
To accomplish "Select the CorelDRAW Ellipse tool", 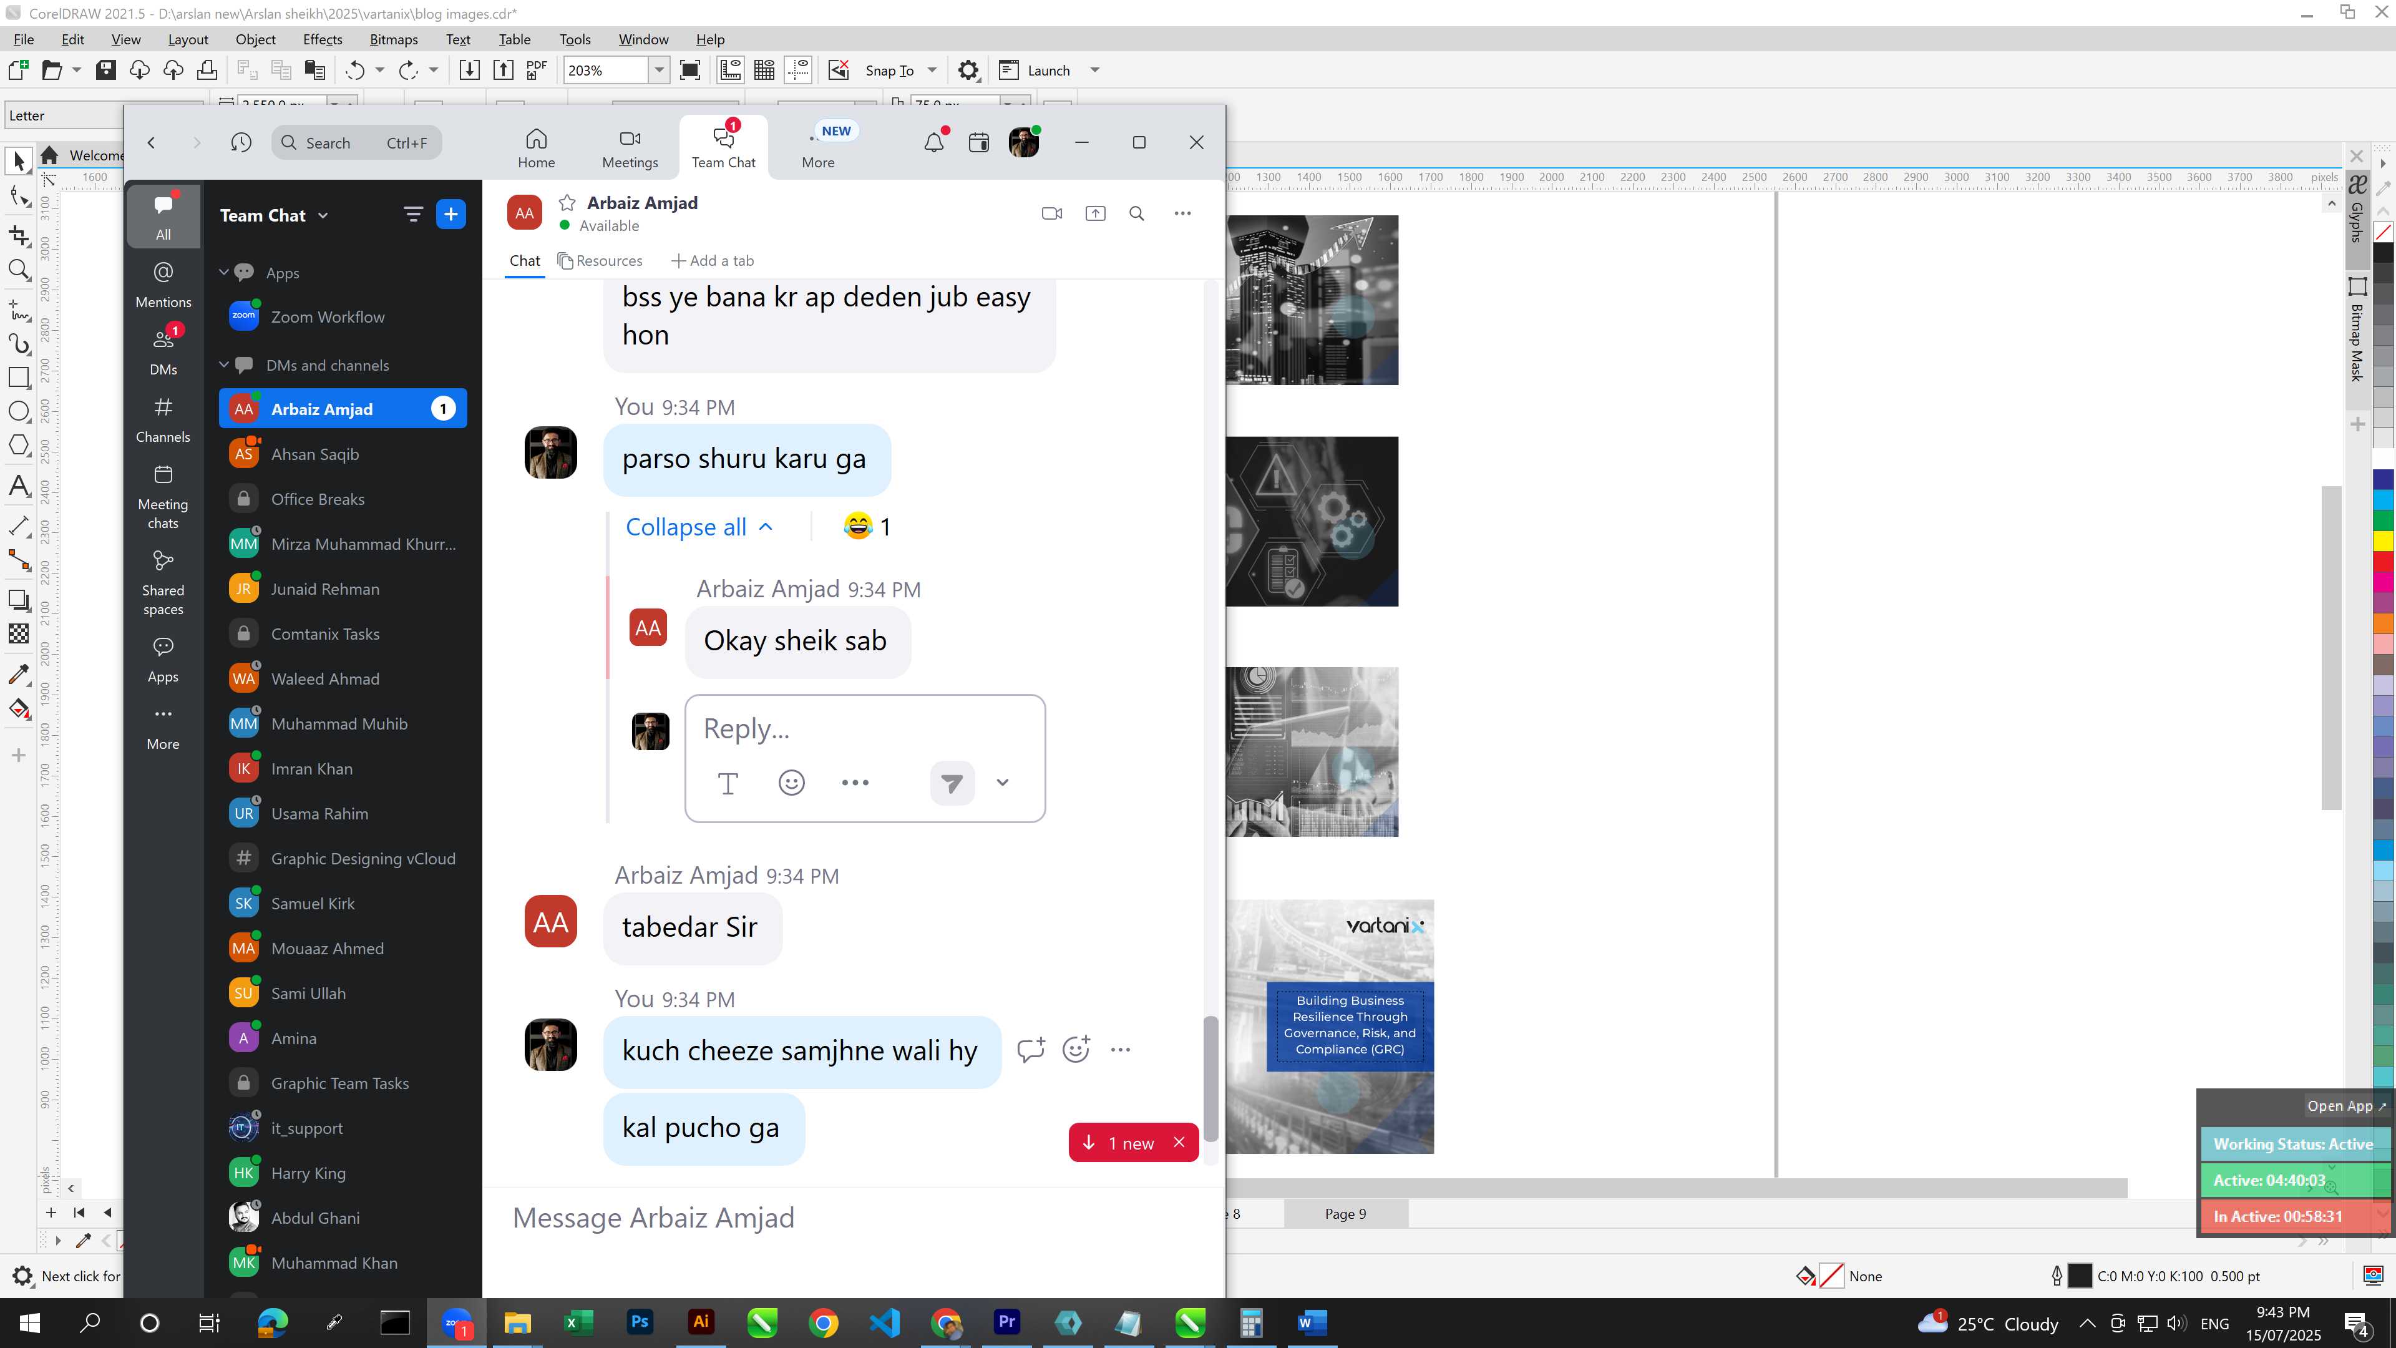I will click(19, 411).
